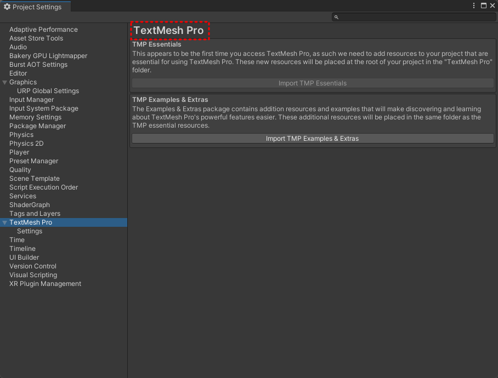The width and height of the screenshot is (498, 378).
Task: Open the window's three-dot options menu
Action: (473, 5)
